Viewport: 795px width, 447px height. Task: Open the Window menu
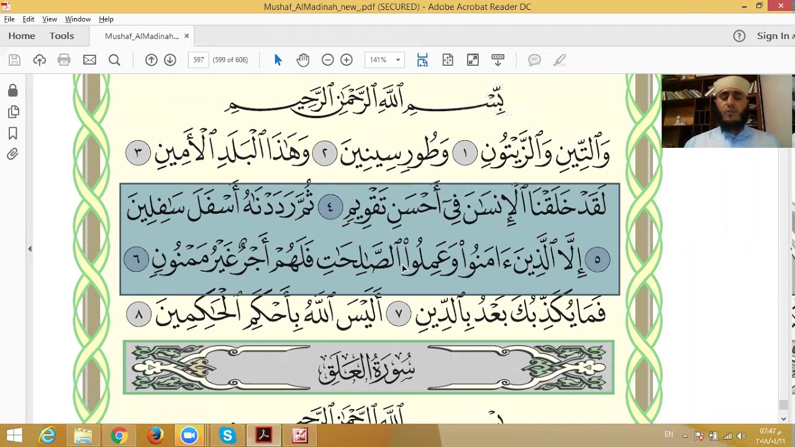(78, 19)
